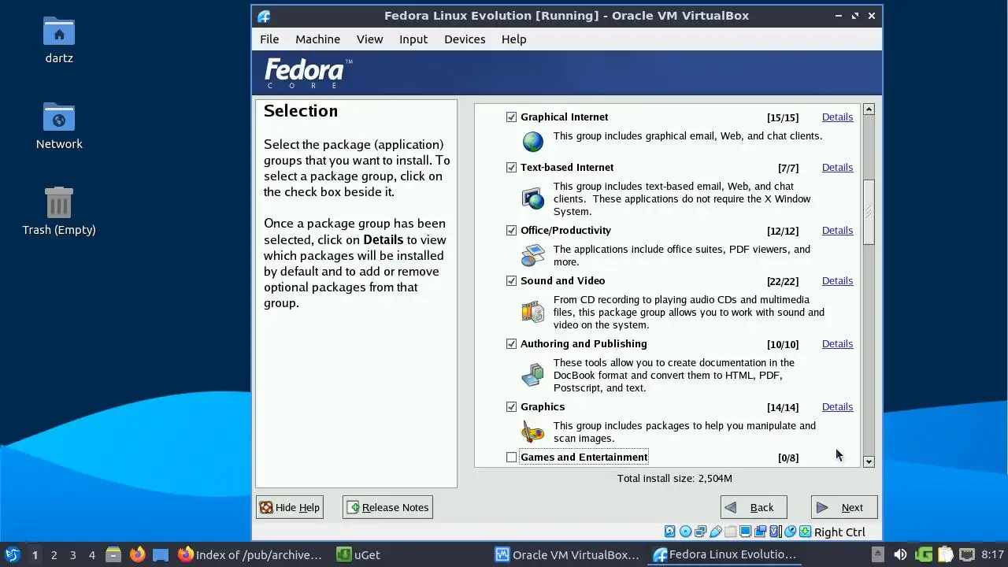Click the Graphics paint palette icon

533,432
